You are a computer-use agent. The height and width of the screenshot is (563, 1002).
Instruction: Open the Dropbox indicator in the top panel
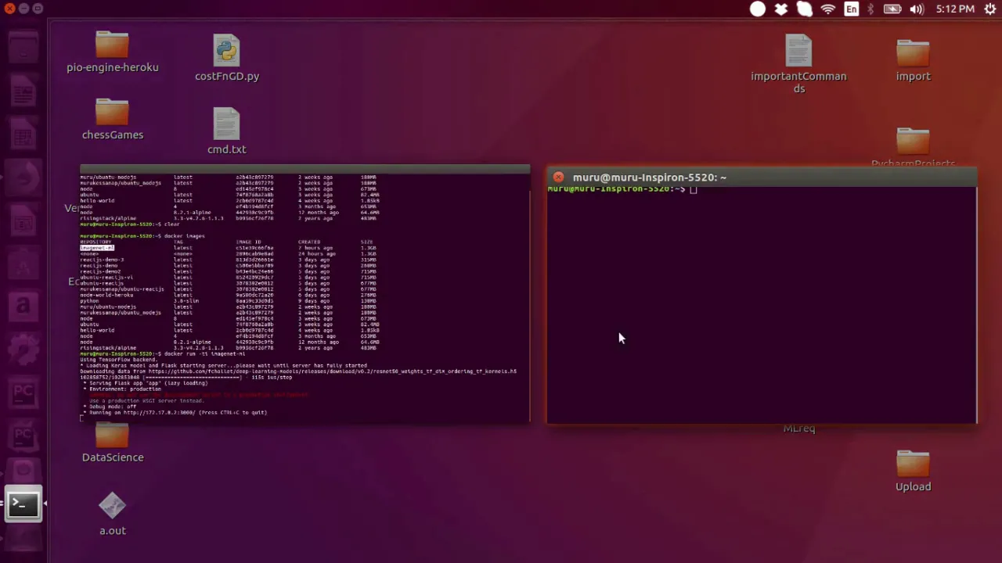click(x=781, y=9)
